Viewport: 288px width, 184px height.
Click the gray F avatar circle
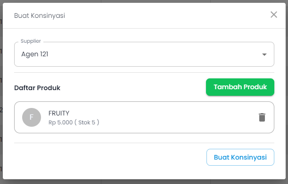pos(32,117)
